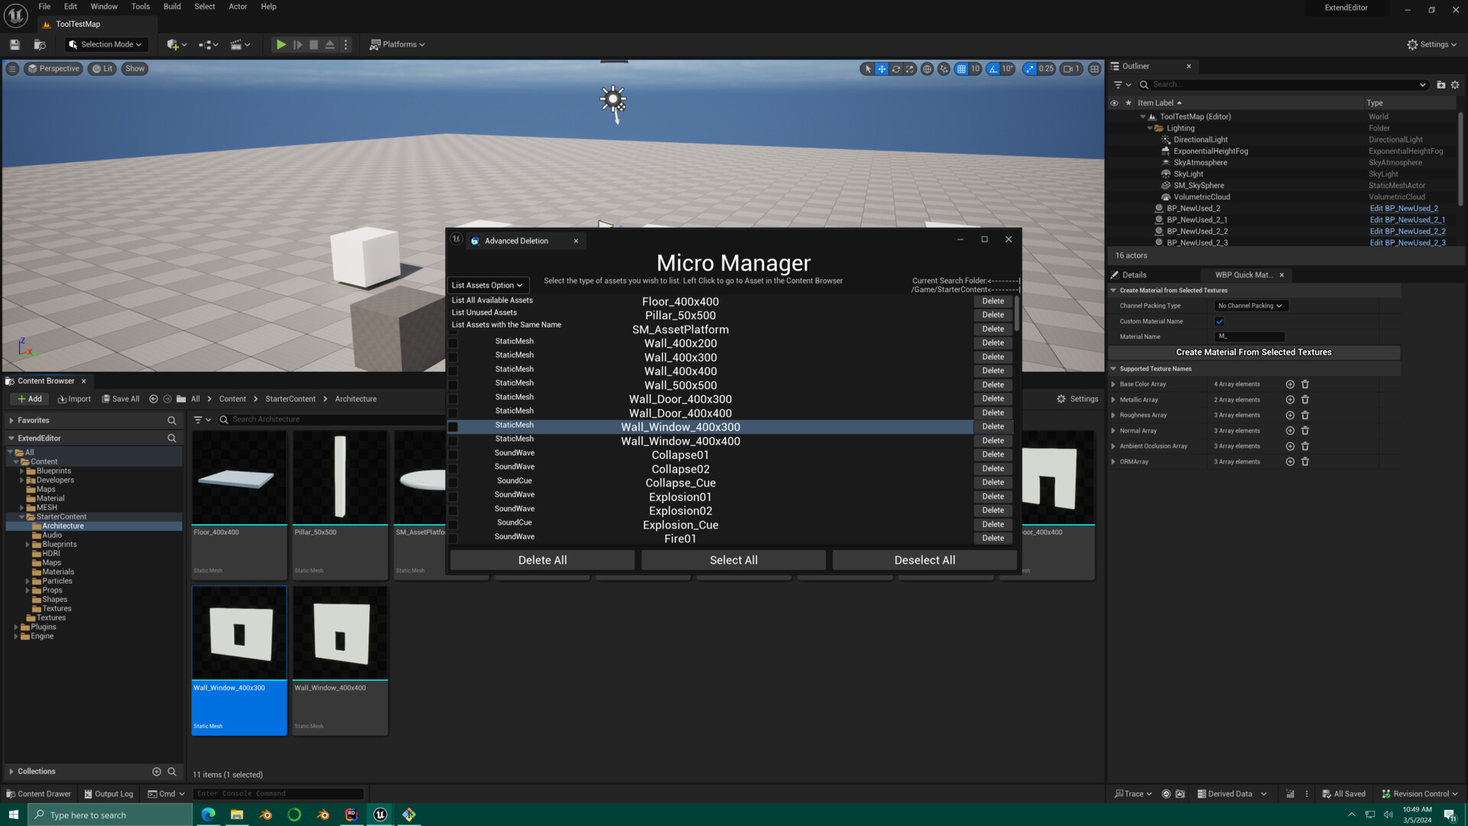Open the Cinematics clapperboard tool

[x=235, y=44]
